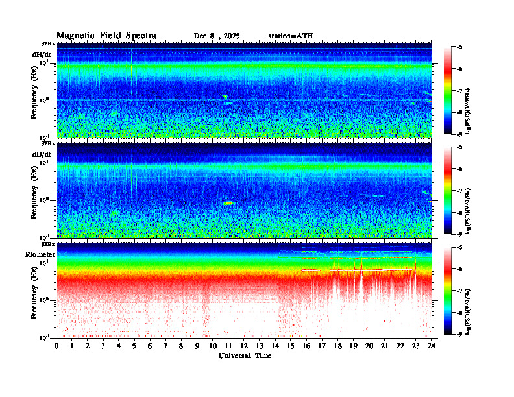Image resolution: width=514 pixels, height=397 pixels.
Task: Click hour "23" on the Universal Time axis
Action: pyautogui.click(x=415, y=346)
